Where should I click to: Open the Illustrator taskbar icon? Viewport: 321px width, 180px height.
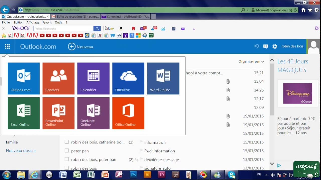tap(147, 175)
